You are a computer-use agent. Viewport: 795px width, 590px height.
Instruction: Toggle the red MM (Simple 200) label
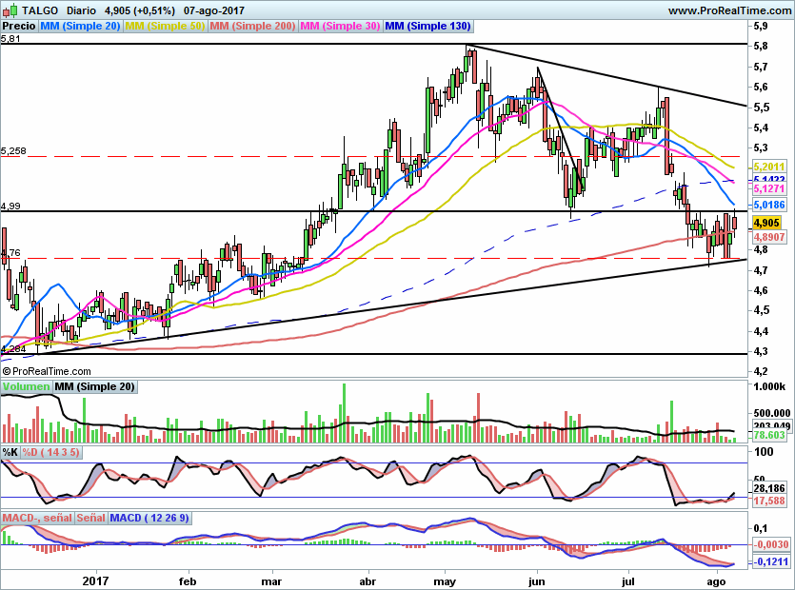[253, 27]
